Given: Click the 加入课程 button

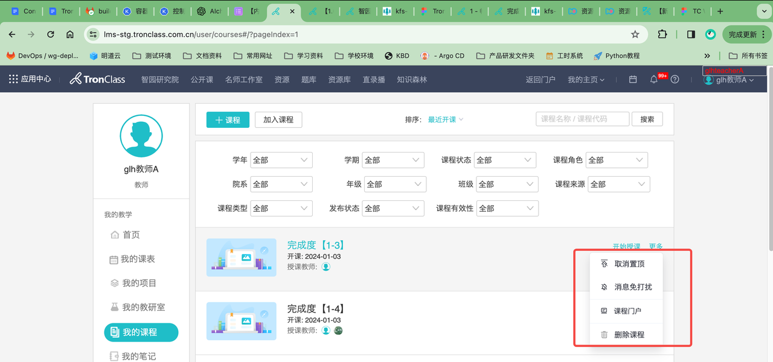Looking at the screenshot, I should click(x=278, y=119).
